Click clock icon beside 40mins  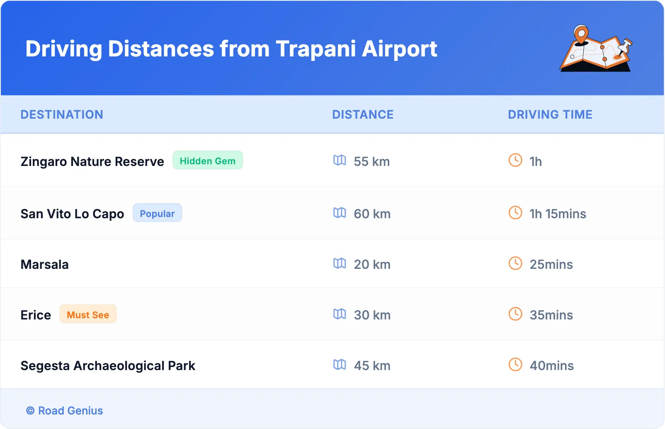pyautogui.click(x=515, y=364)
